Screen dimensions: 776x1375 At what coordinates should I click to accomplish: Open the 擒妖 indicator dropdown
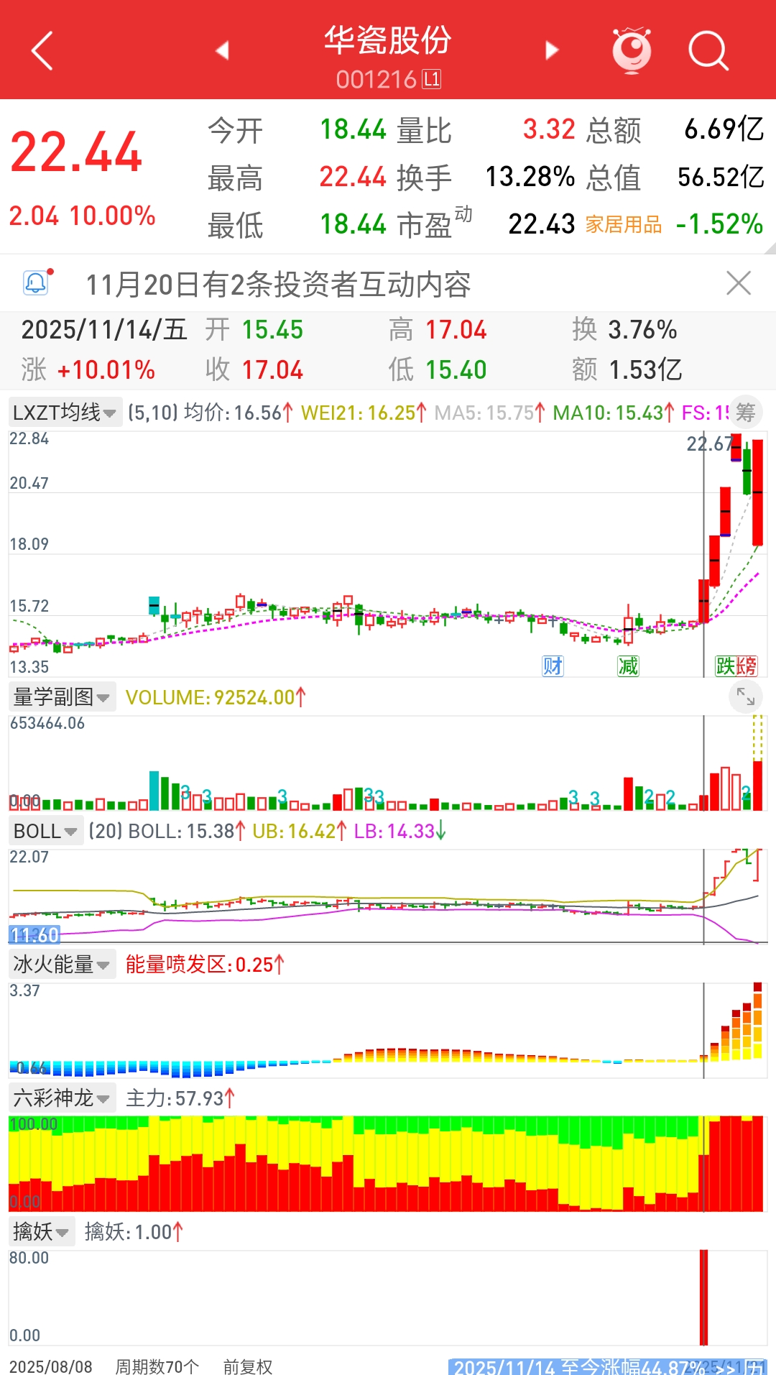pyautogui.click(x=42, y=1231)
